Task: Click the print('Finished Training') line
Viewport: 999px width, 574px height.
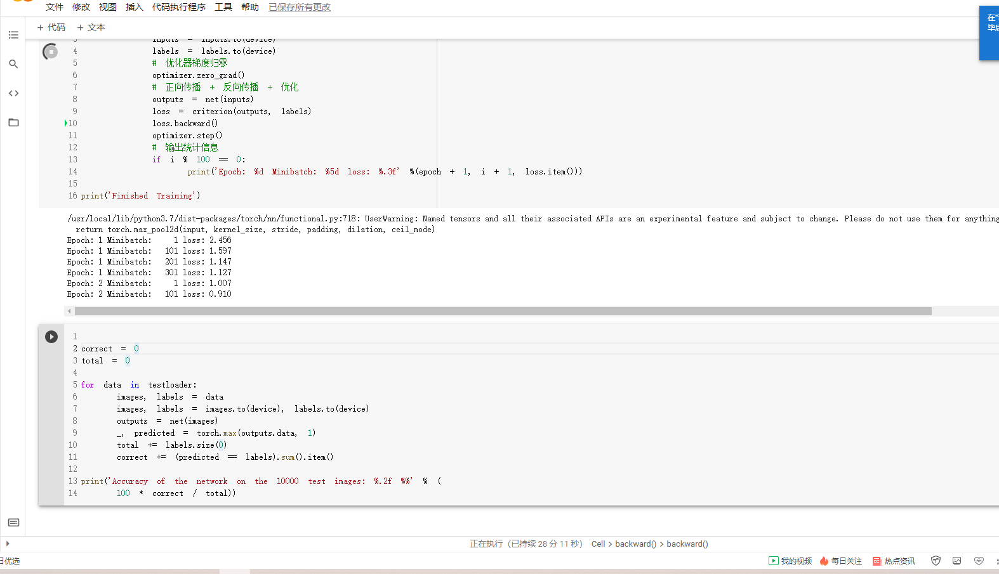Action: click(140, 196)
